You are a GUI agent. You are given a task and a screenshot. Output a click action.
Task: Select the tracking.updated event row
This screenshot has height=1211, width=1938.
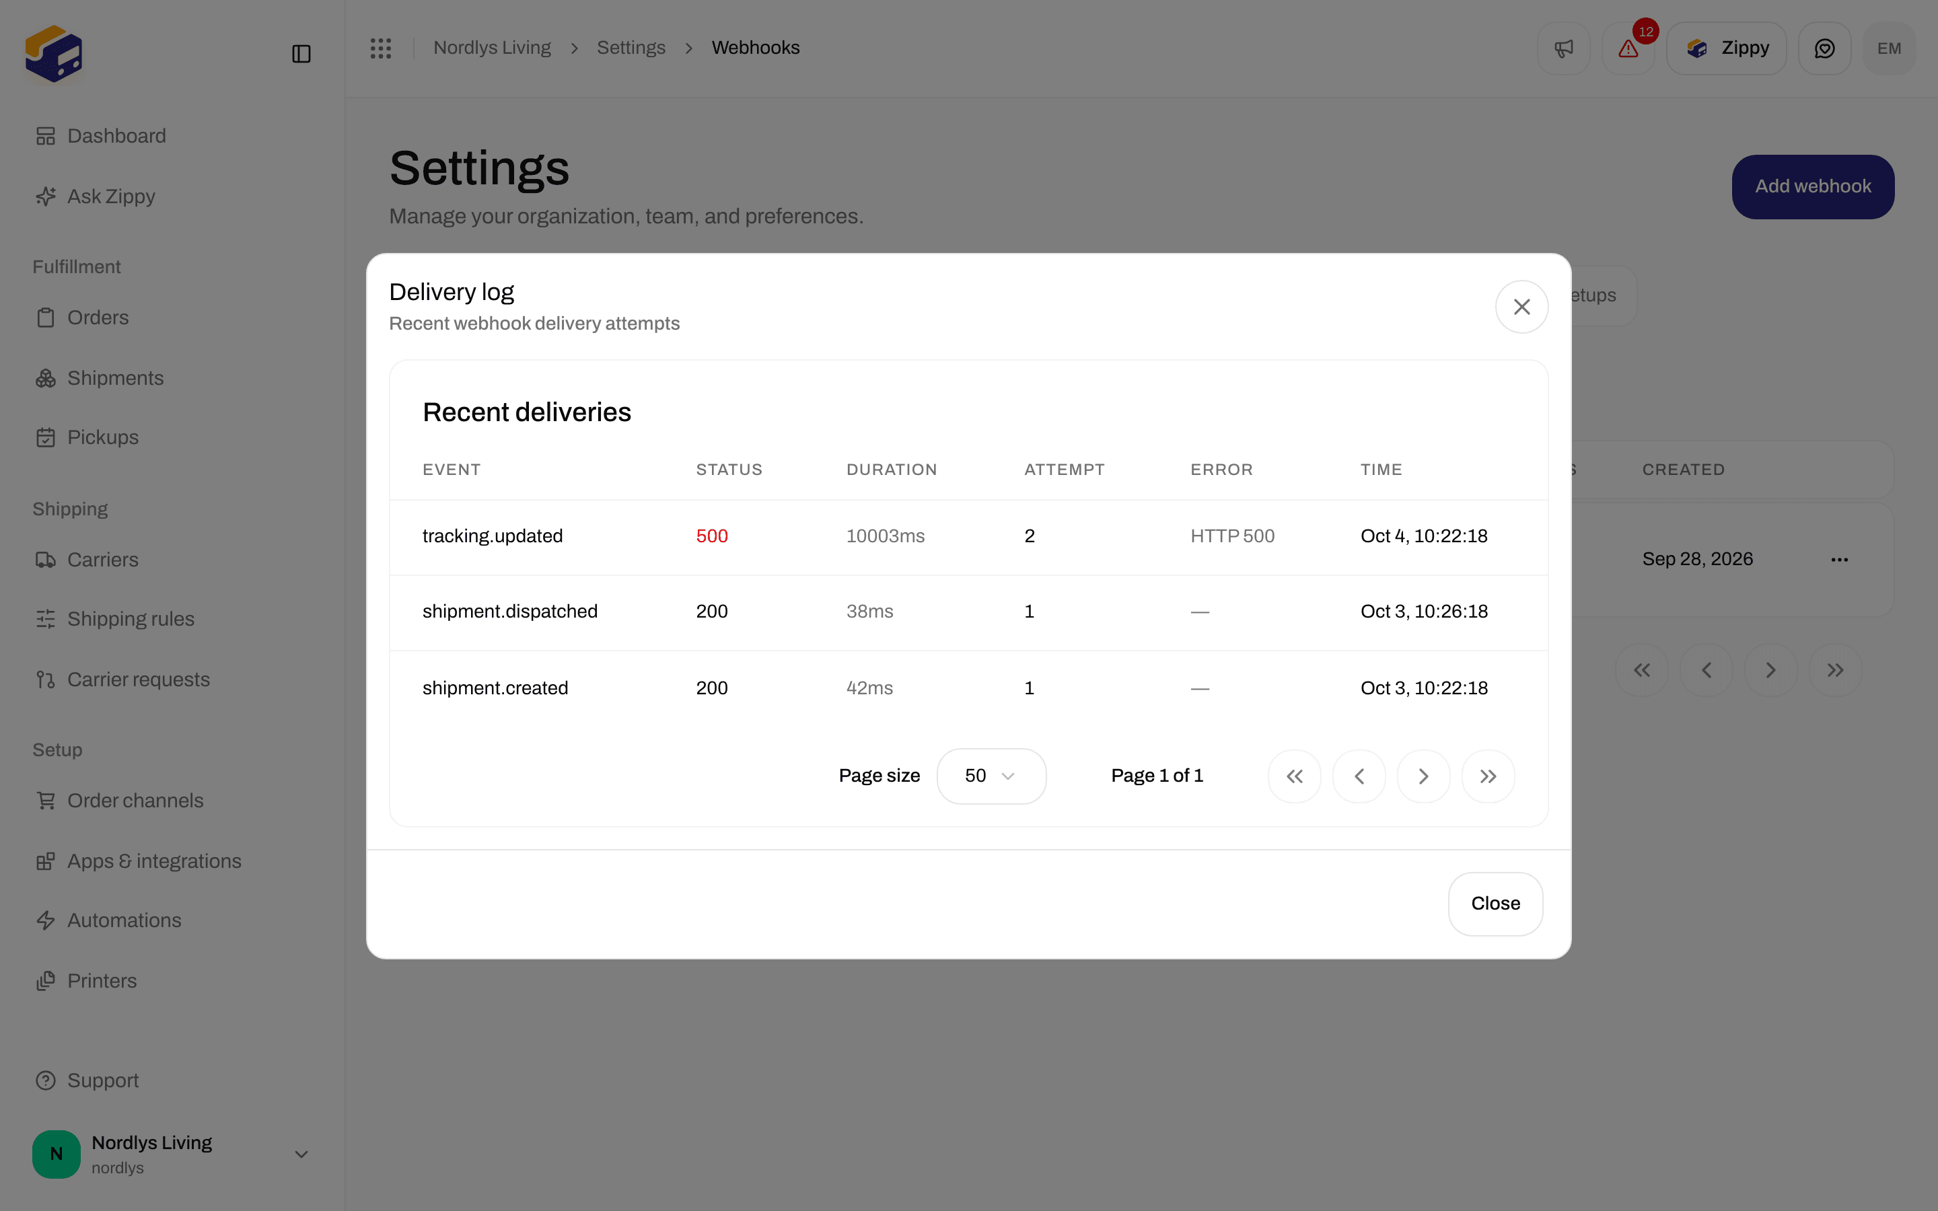[968, 537]
